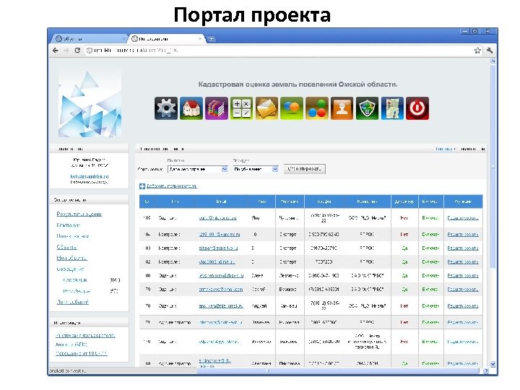Reload the page with the refresh icon
The height and width of the screenshot is (390, 520).
click(x=77, y=51)
